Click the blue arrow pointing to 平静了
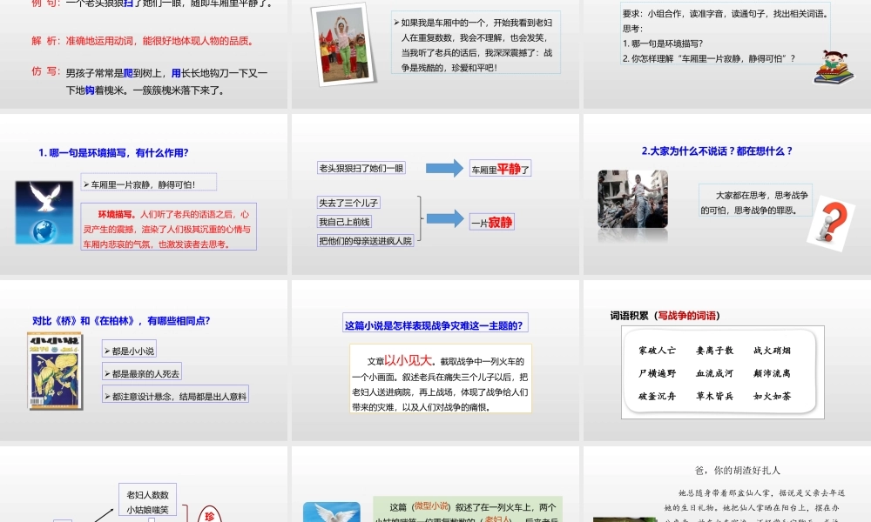 [444, 167]
